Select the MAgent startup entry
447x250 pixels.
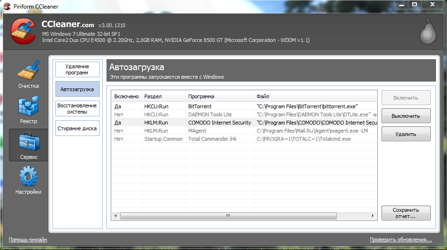coord(245,131)
